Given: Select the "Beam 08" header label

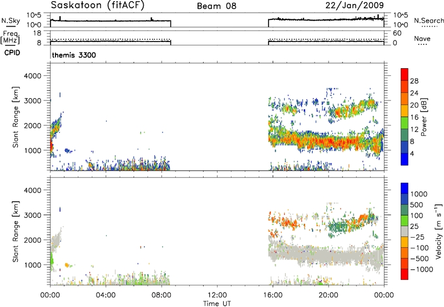Looking at the screenshot, I should 216,6.
